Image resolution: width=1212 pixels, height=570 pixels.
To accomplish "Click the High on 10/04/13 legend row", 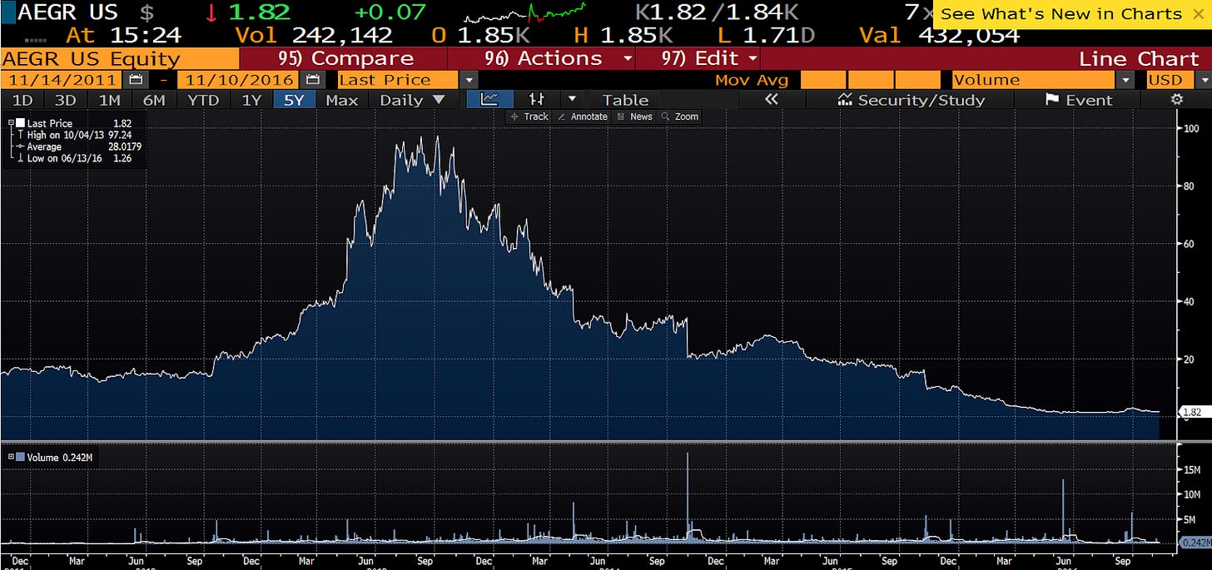I will pos(80,135).
